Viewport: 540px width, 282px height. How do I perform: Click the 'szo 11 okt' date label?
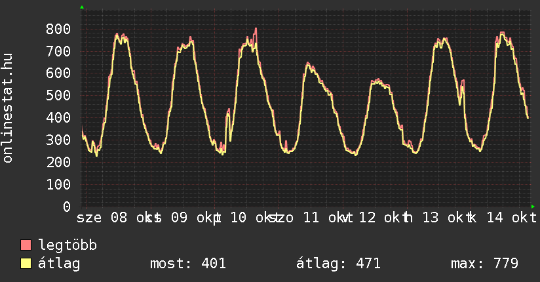coord(308,217)
